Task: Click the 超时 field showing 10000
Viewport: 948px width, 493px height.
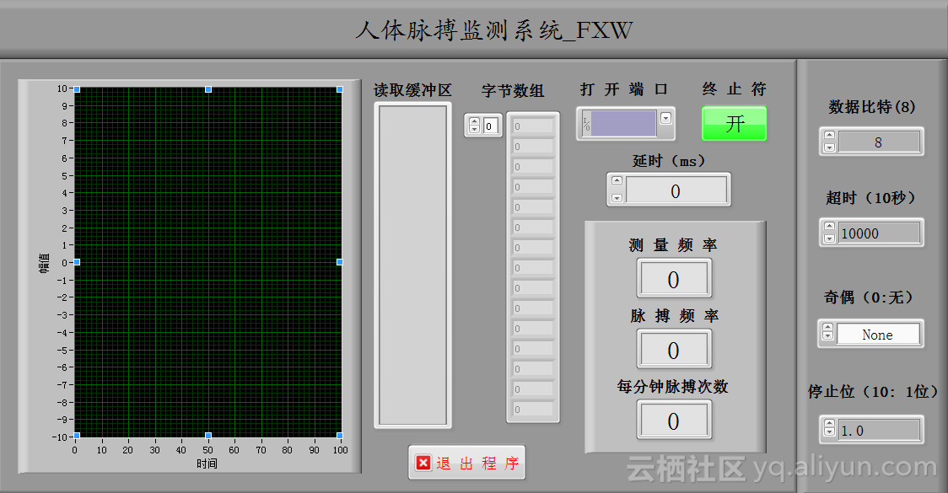Action: (x=879, y=233)
